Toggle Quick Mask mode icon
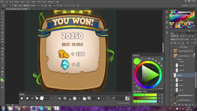 [2, 84]
